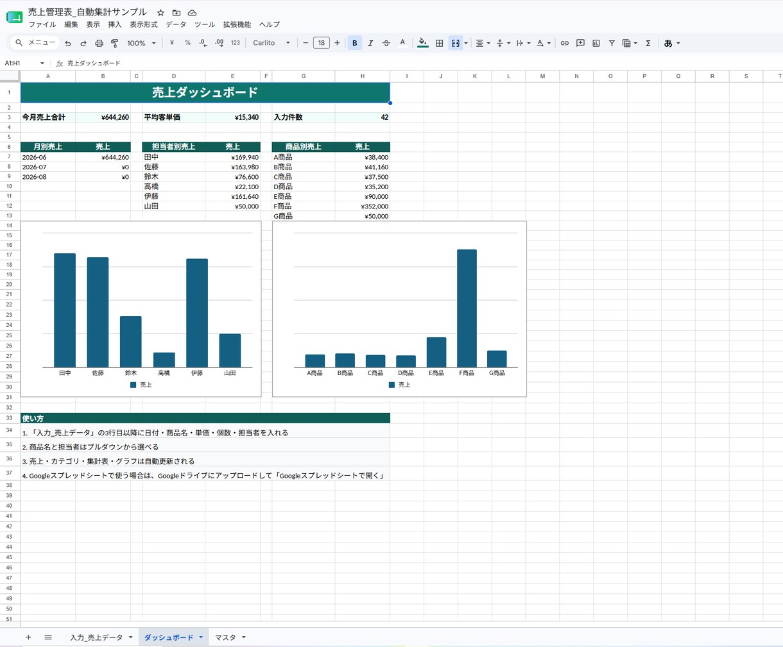Screen dimensions: 783x647
Task: Click the 担当者別 bar chart
Action: [x=141, y=309]
